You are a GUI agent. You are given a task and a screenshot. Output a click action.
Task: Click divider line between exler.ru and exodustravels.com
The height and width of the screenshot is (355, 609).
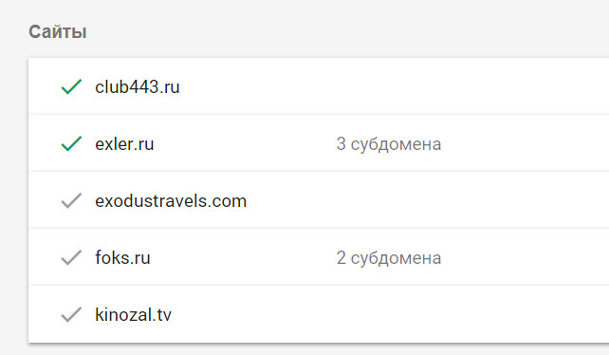point(319,172)
